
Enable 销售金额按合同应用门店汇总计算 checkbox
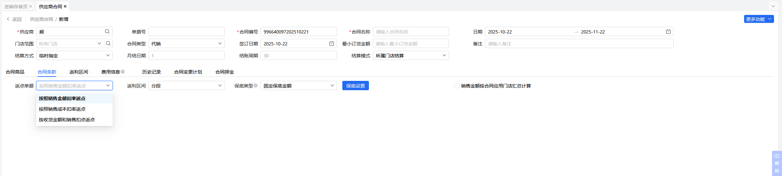(457, 86)
